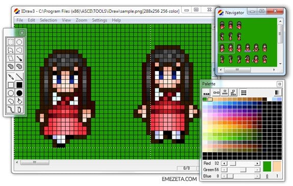Click the color index '0' under green swatch
The height and width of the screenshot is (186, 293).
pos(267,176)
